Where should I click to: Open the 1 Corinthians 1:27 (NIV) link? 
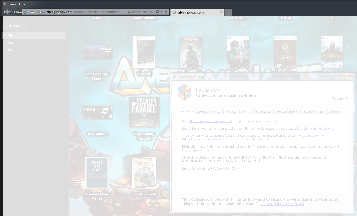pos(283,204)
